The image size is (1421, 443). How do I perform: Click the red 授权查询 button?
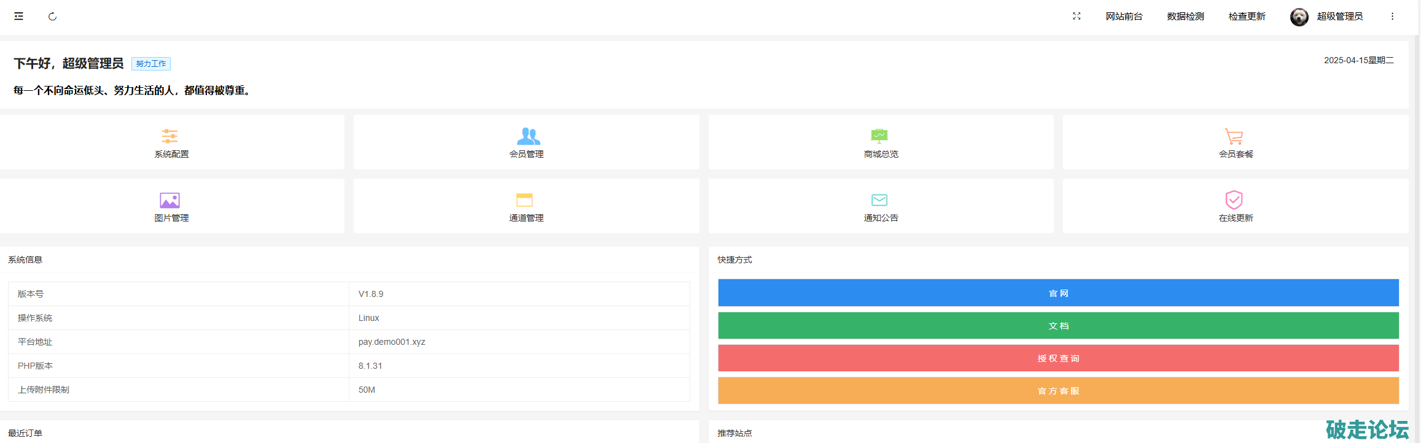pos(1058,358)
